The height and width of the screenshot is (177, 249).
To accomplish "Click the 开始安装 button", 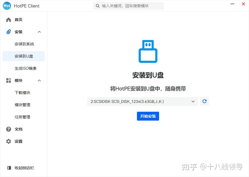I will (148, 116).
